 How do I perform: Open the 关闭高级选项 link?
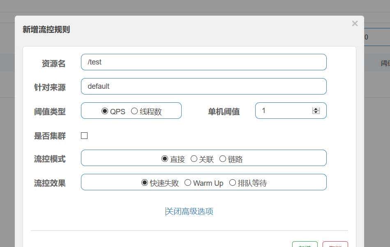point(189,211)
